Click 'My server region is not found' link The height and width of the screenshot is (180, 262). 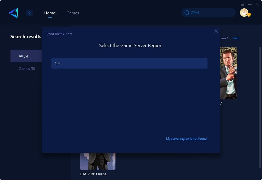point(187,139)
